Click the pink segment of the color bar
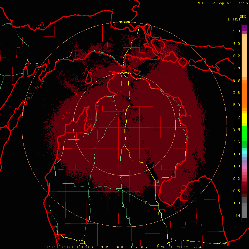Viewport: 249px width, 249px height. [244, 168]
